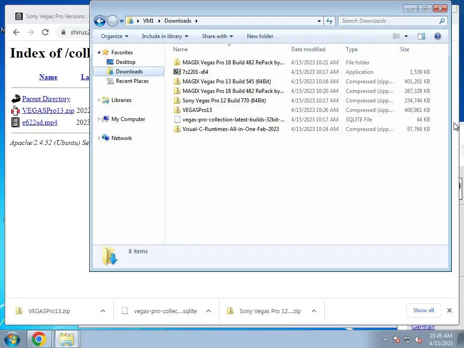Click the Chrome reload icon
This screenshot has height=348, width=464.
[x=45, y=32]
